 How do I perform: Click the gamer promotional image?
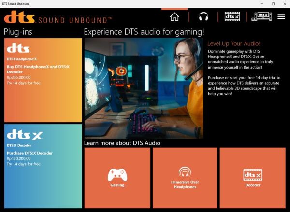point(144,88)
